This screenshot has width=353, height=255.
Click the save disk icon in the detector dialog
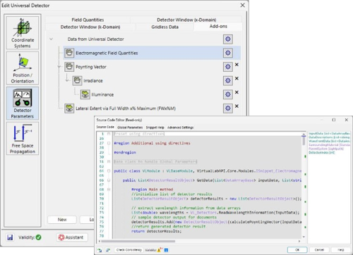pyautogui.click(x=10, y=237)
